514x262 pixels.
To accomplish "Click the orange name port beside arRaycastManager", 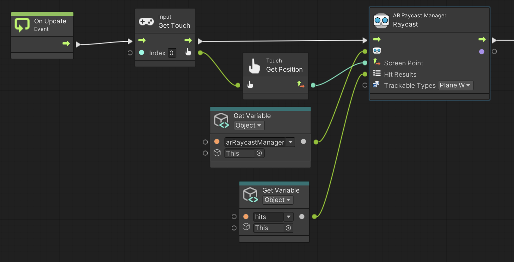I will coord(217,142).
